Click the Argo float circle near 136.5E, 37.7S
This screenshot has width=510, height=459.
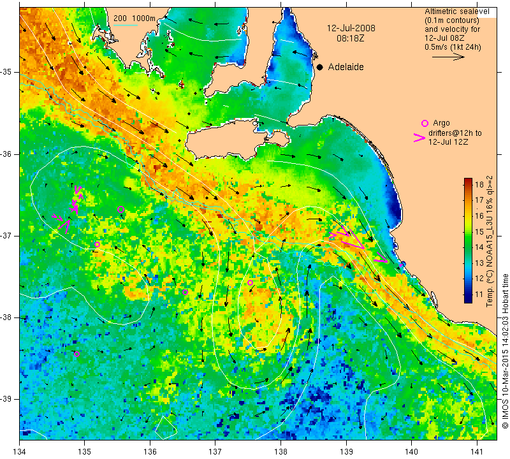pyautogui.click(x=185, y=292)
